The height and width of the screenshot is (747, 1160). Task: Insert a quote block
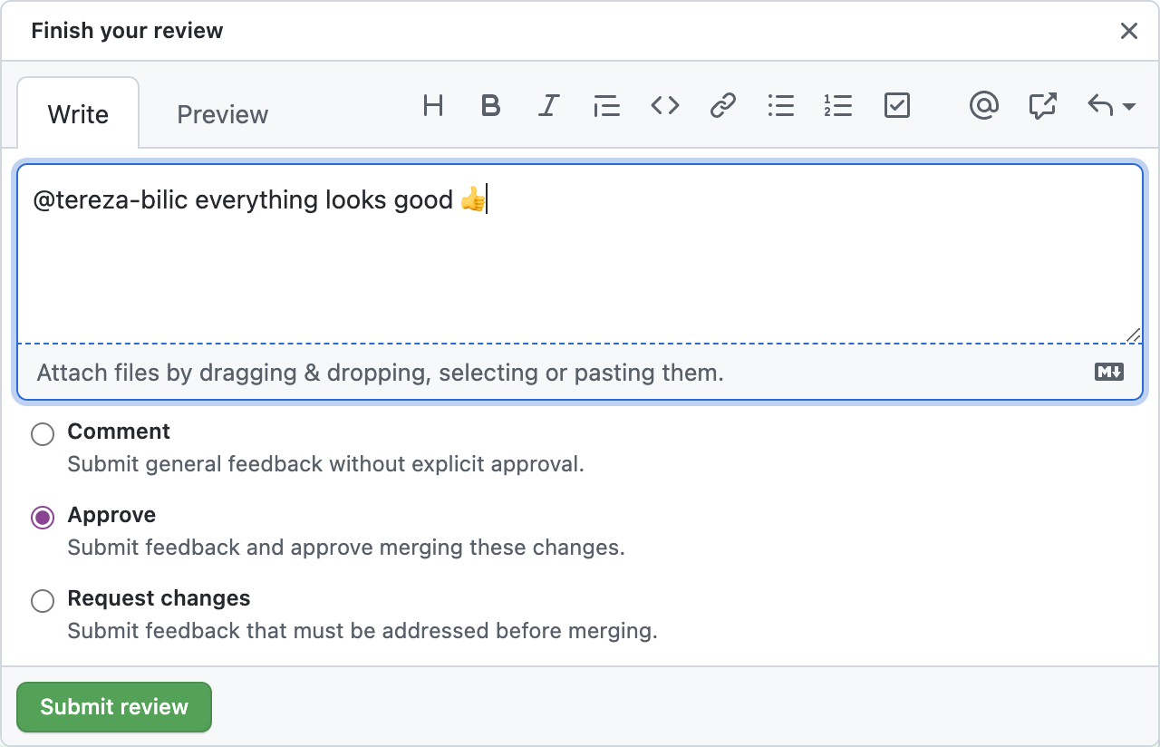pos(606,106)
